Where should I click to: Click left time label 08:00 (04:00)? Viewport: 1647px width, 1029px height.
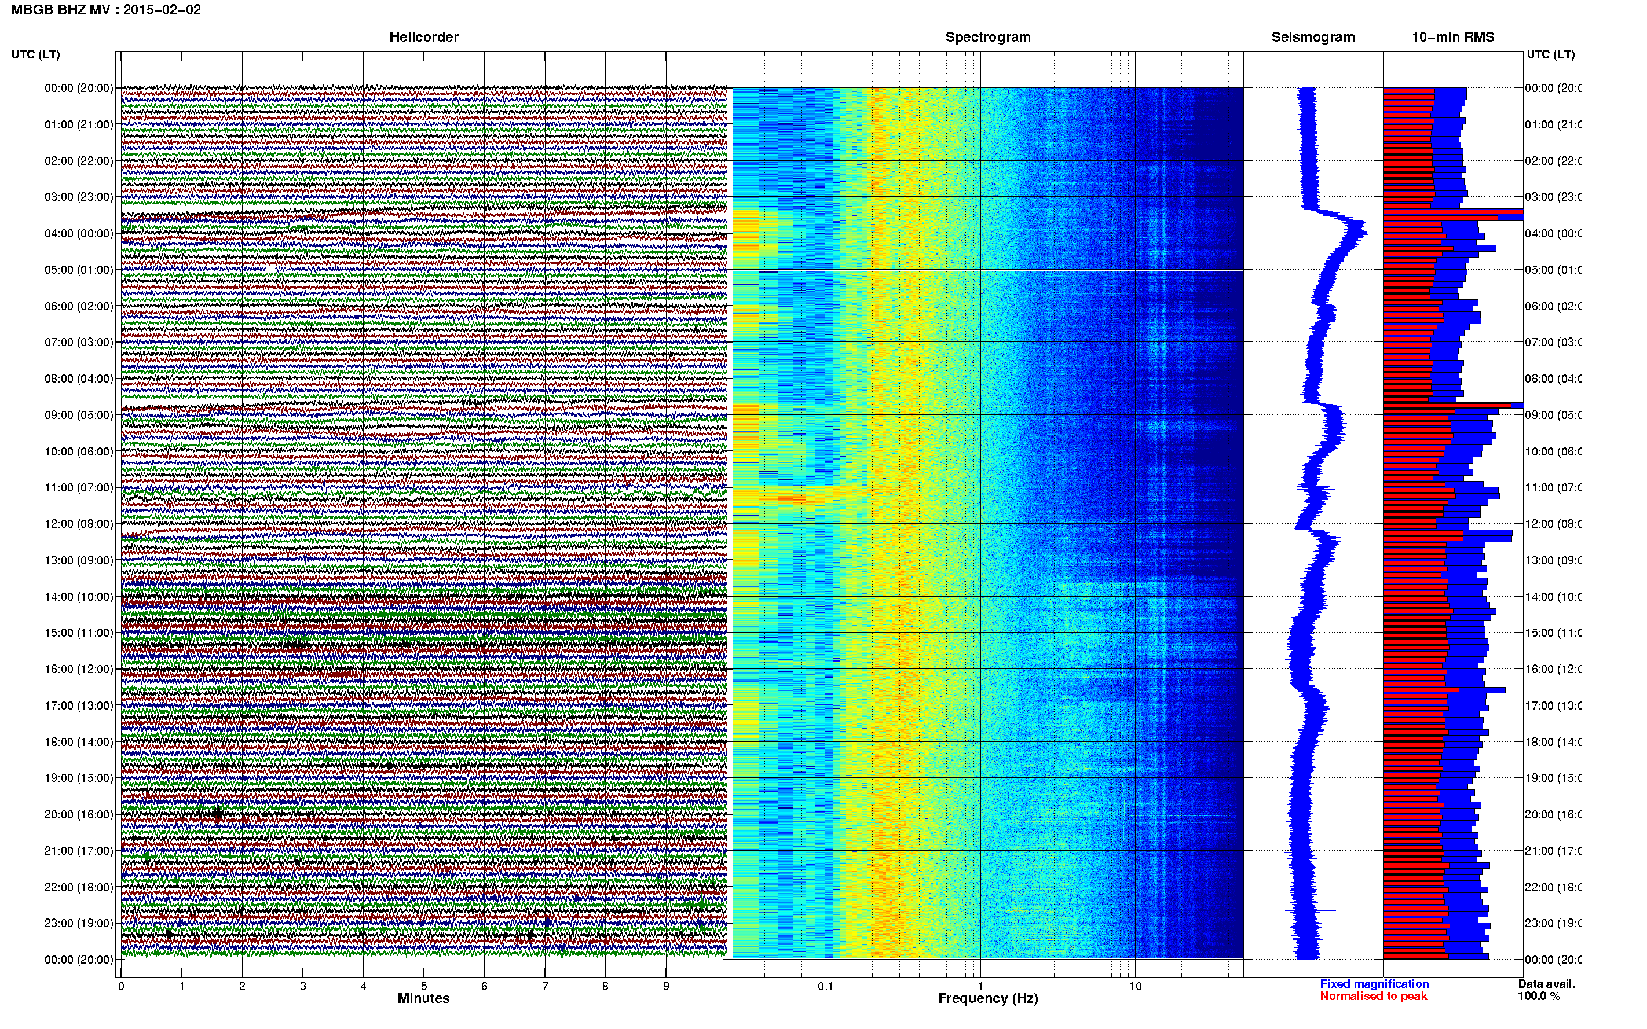(x=79, y=378)
